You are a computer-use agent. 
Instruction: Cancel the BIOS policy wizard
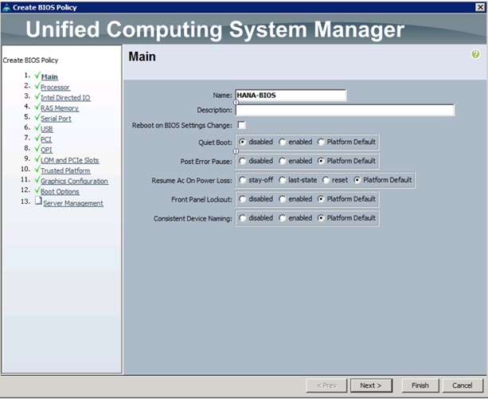[463, 385]
